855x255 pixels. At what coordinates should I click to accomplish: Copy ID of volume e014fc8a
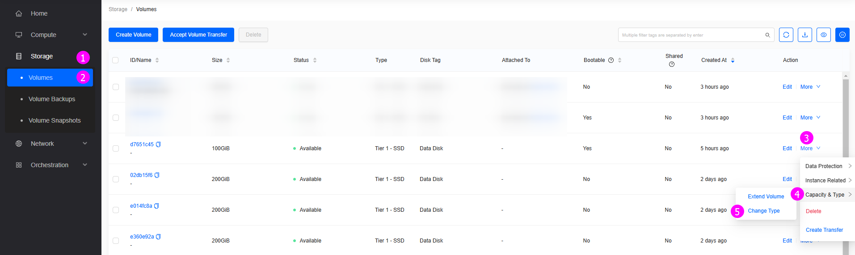click(156, 206)
